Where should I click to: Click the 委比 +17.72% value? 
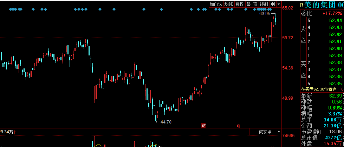tap(332, 14)
